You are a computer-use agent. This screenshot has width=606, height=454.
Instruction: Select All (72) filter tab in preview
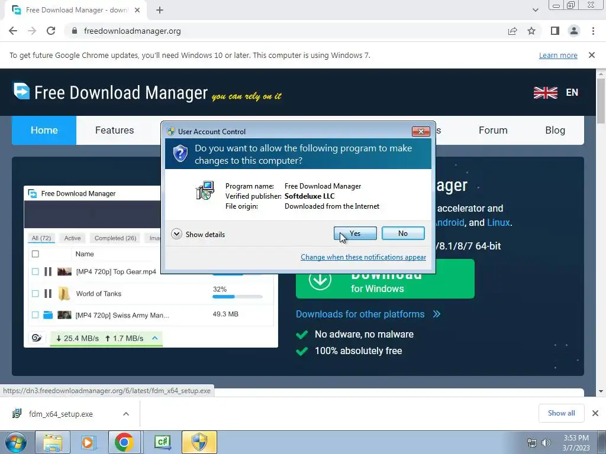pyautogui.click(x=41, y=238)
